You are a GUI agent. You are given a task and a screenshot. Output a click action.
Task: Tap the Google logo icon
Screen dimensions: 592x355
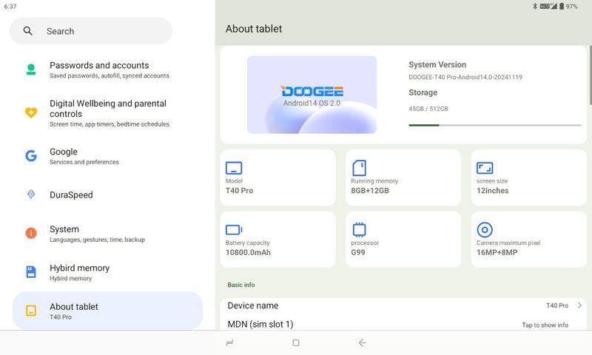pyautogui.click(x=31, y=156)
